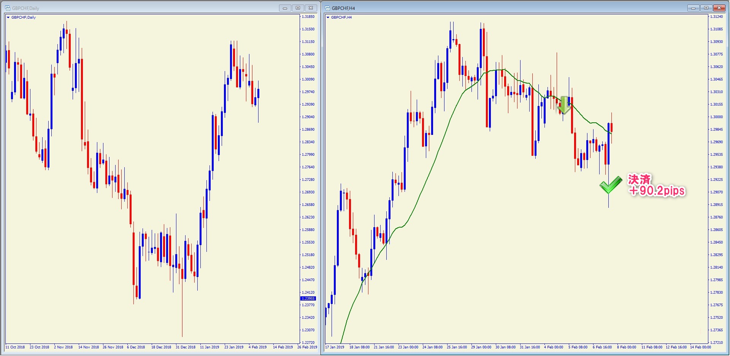The width and height of the screenshot is (730, 356).
Task: Click the 31 Jan 16:00 time on the H4 chart
Action: point(530,347)
